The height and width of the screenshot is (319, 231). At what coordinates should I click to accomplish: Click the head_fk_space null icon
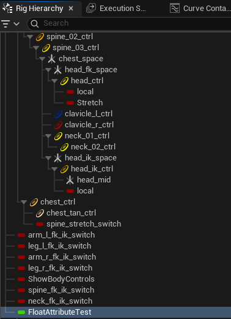click(57, 70)
